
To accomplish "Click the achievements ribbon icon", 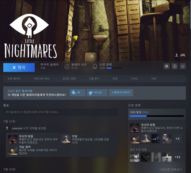I will click(95, 67).
